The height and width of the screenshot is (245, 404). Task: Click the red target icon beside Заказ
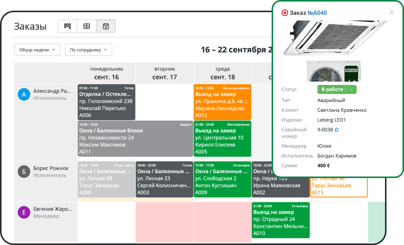click(285, 13)
